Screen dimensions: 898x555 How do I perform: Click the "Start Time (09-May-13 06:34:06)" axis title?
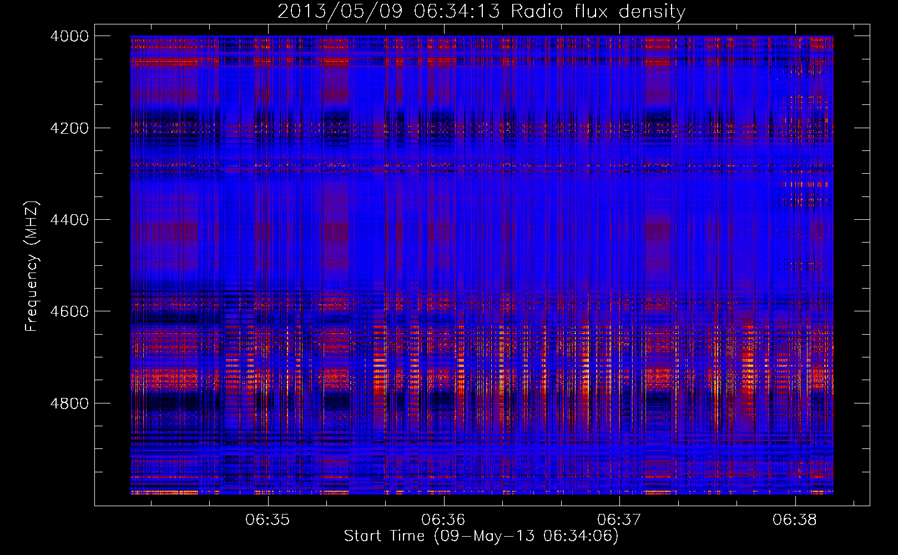pyautogui.click(x=481, y=536)
